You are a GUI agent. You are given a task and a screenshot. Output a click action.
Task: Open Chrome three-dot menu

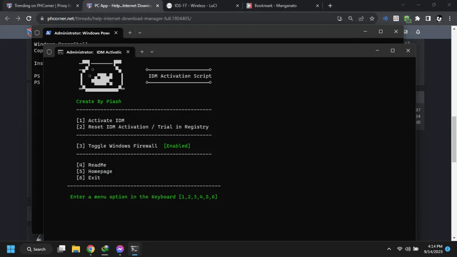click(x=450, y=18)
